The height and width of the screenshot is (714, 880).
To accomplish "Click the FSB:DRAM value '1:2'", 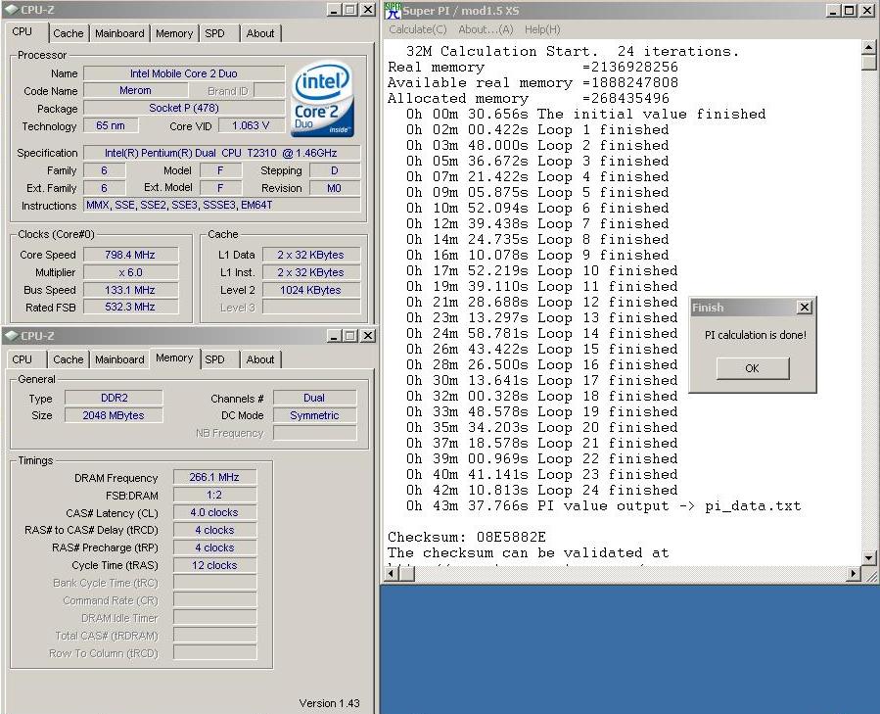I will (215, 495).
